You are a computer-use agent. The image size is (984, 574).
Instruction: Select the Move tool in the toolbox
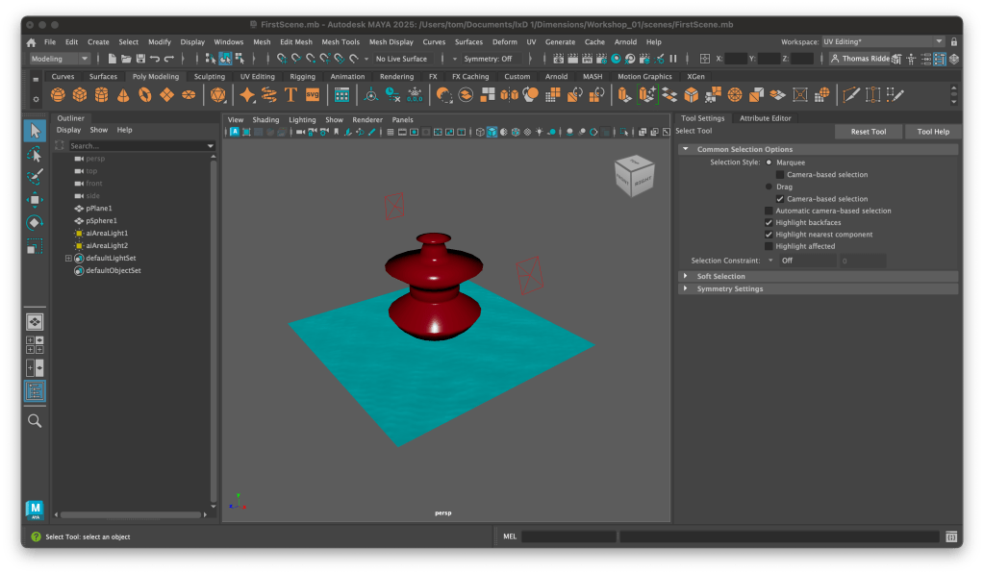click(x=35, y=200)
